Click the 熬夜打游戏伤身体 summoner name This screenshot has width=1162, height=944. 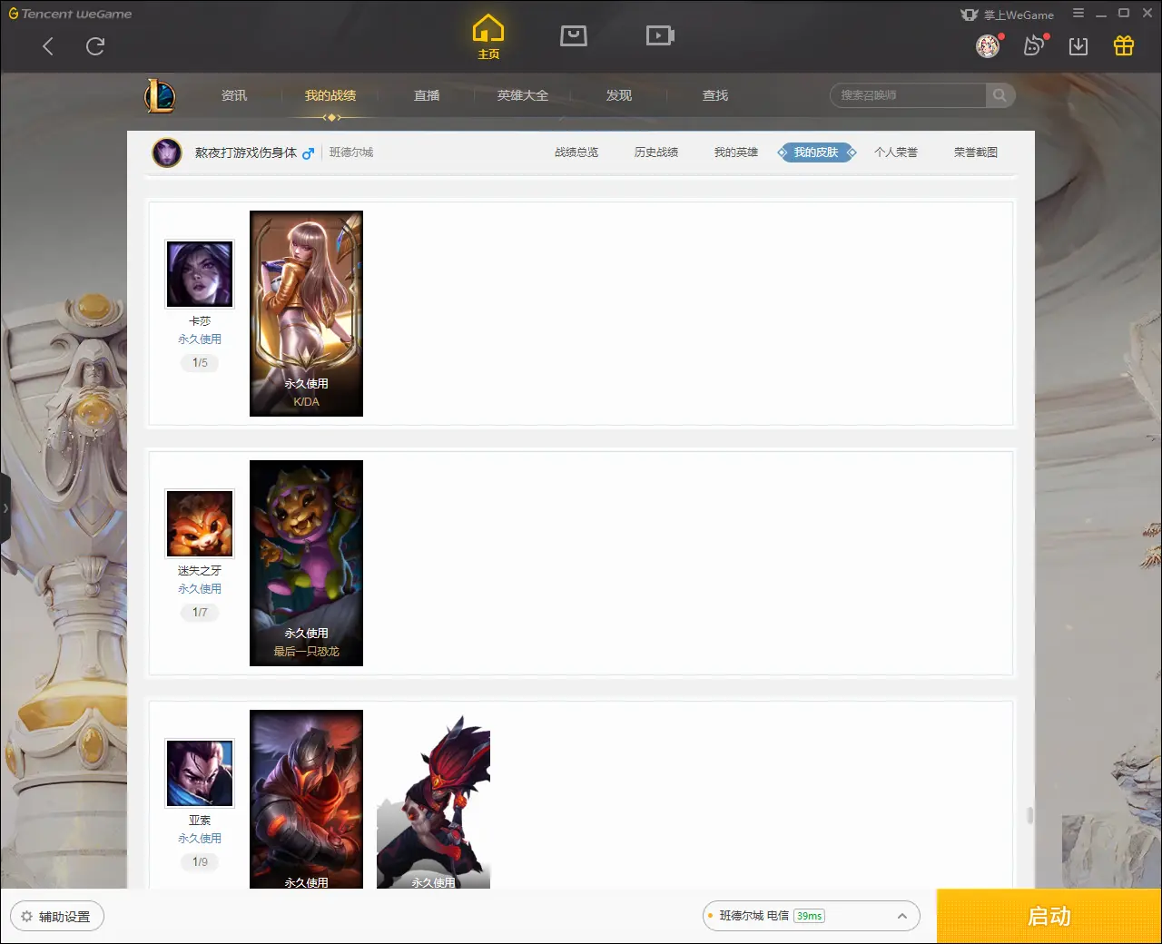click(246, 152)
